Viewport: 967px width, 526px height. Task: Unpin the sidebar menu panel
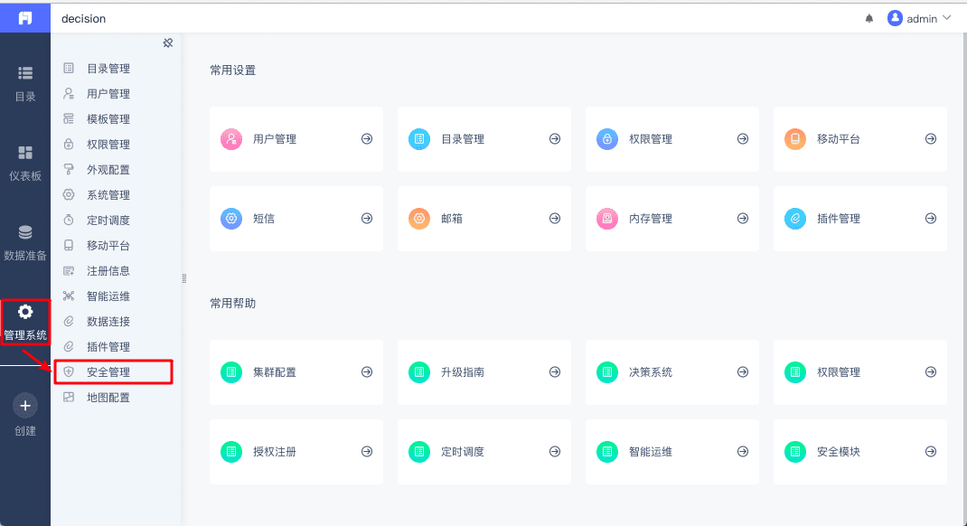pyautogui.click(x=167, y=42)
